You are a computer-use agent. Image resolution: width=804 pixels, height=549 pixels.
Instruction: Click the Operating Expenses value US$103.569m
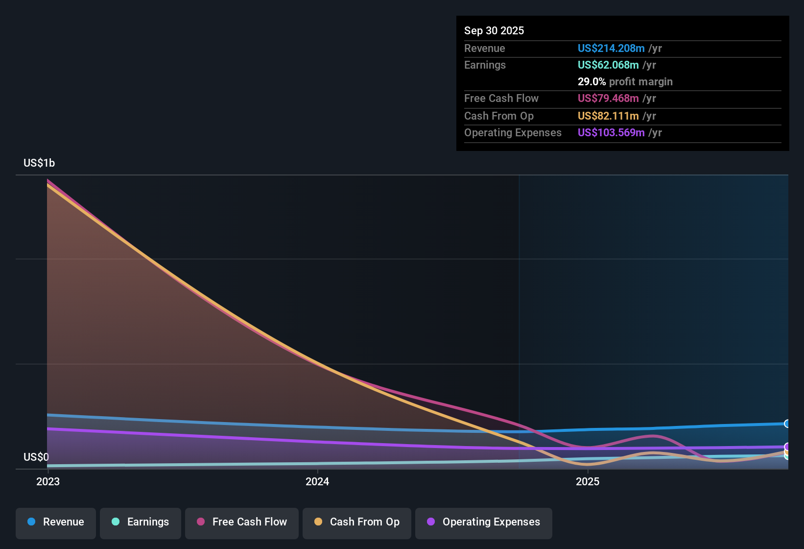(x=611, y=132)
